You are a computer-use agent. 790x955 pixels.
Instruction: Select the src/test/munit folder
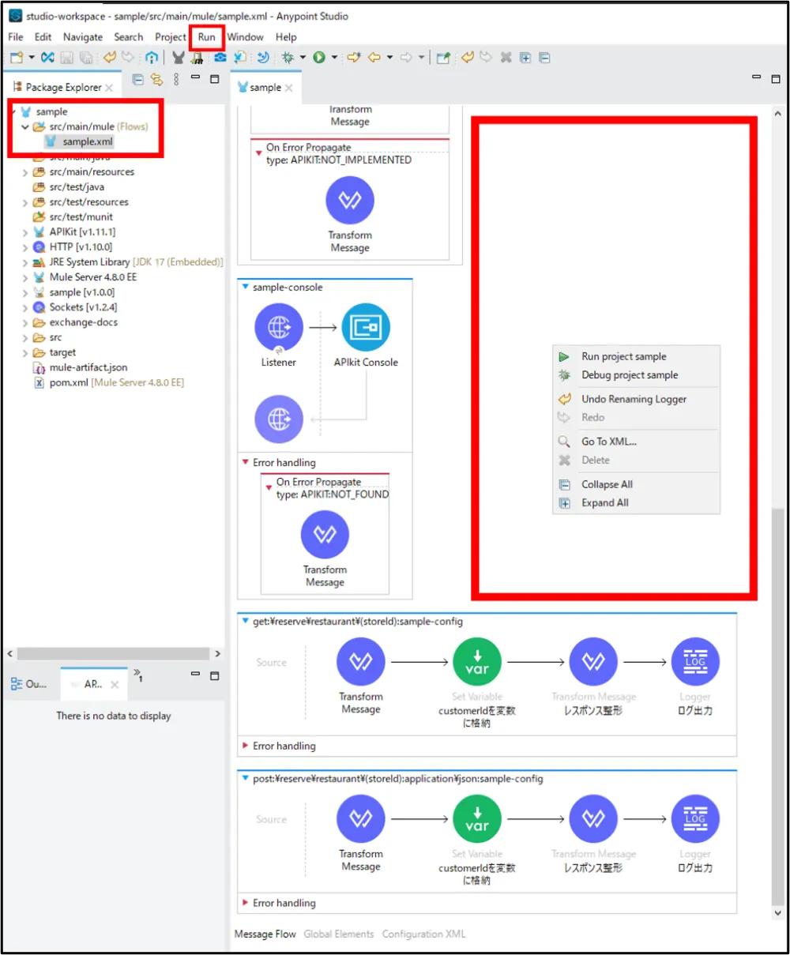pyautogui.click(x=73, y=217)
